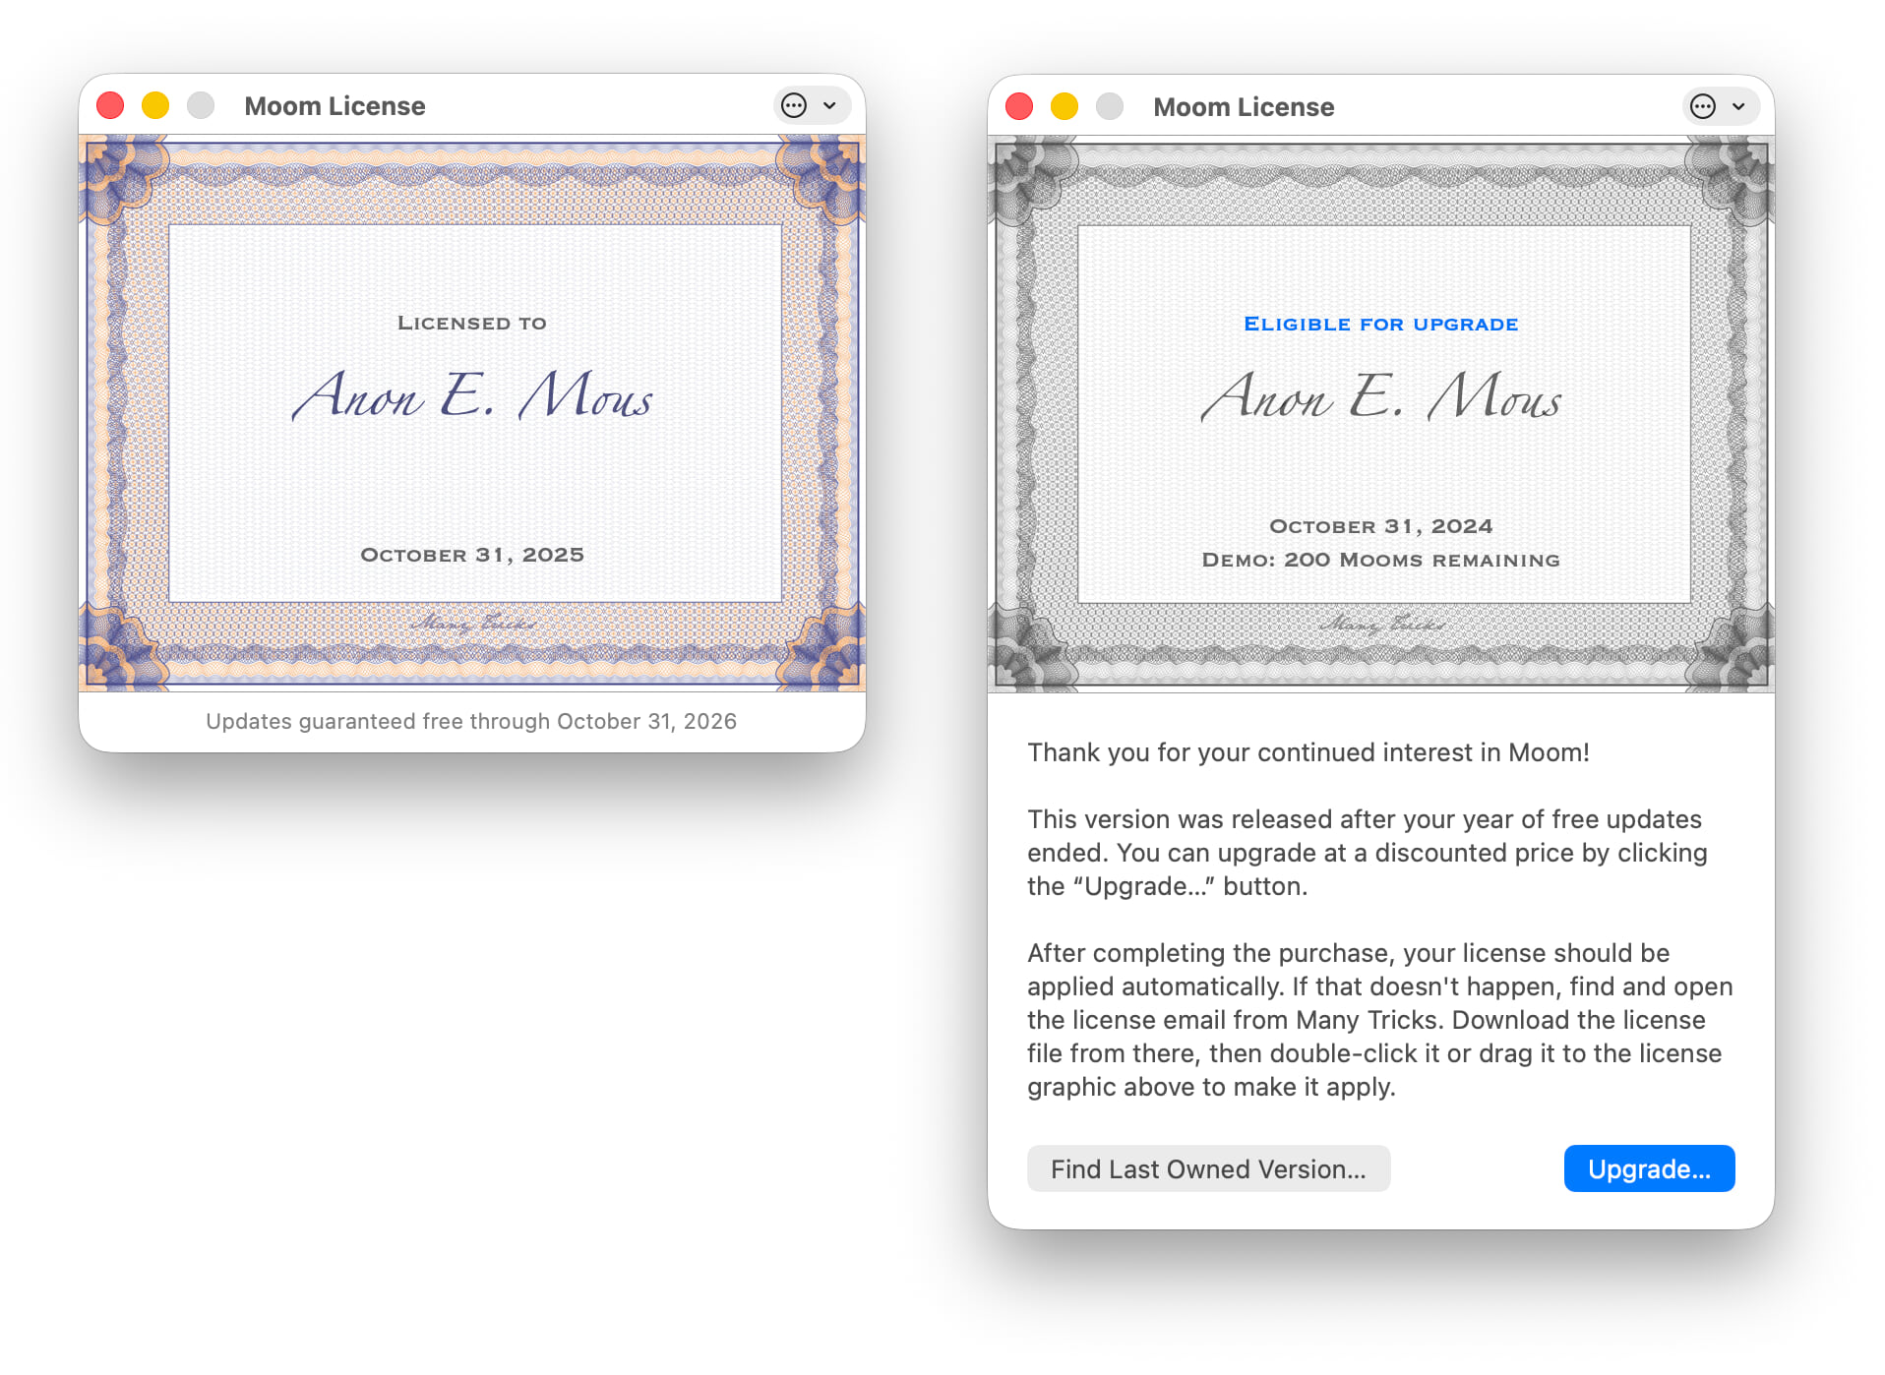Open the dropdown next to the left ellipsis button
1885x1375 pixels.
point(831,105)
